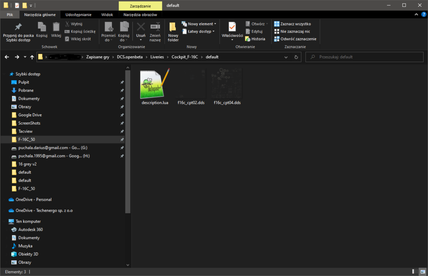Open puchala.darius@gmail.com drive (G:)
The height and width of the screenshot is (276, 428).
[53, 148]
